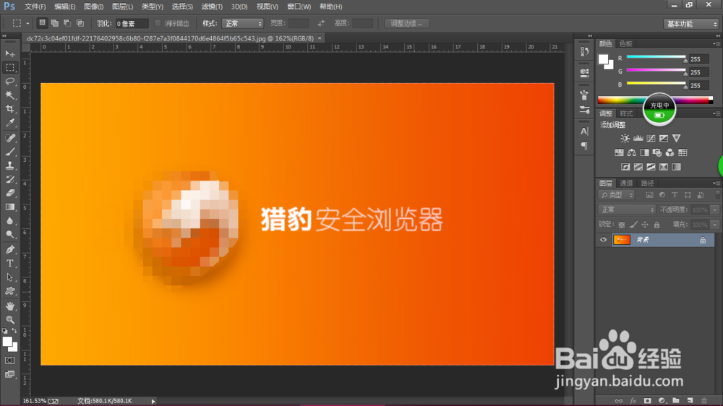Select the Eyedropper tool
The width and height of the screenshot is (723, 406).
point(9,123)
